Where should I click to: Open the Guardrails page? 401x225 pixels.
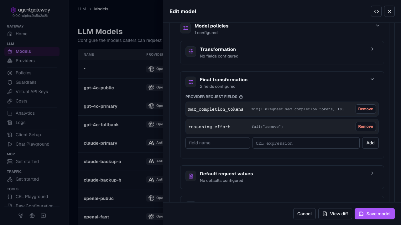tap(32, 82)
